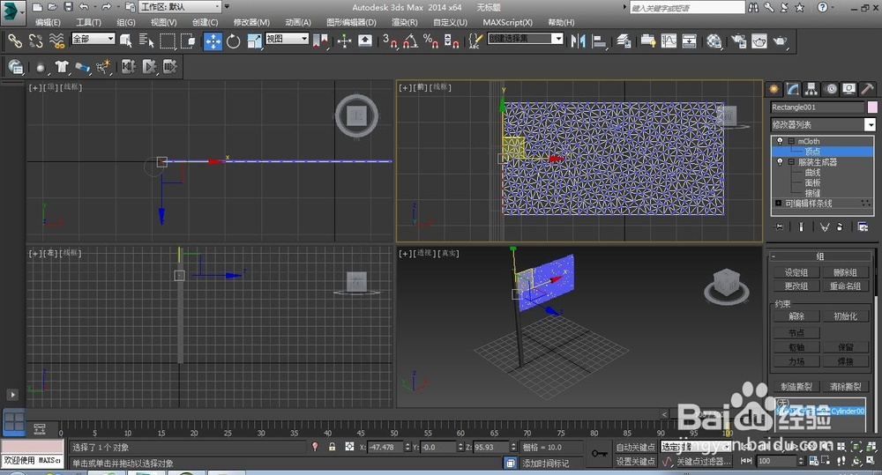
Task: Activate the Select Object tool
Action: click(x=125, y=41)
